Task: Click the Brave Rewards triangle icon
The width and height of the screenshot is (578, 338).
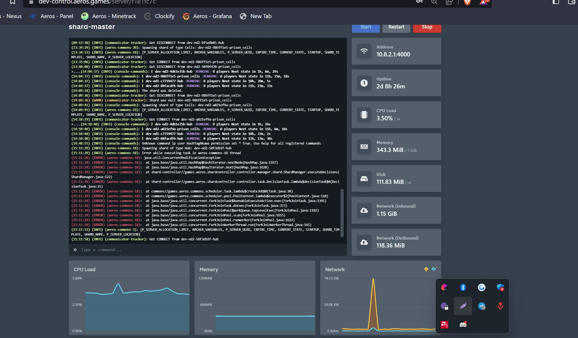Action: click(x=483, y=2)
